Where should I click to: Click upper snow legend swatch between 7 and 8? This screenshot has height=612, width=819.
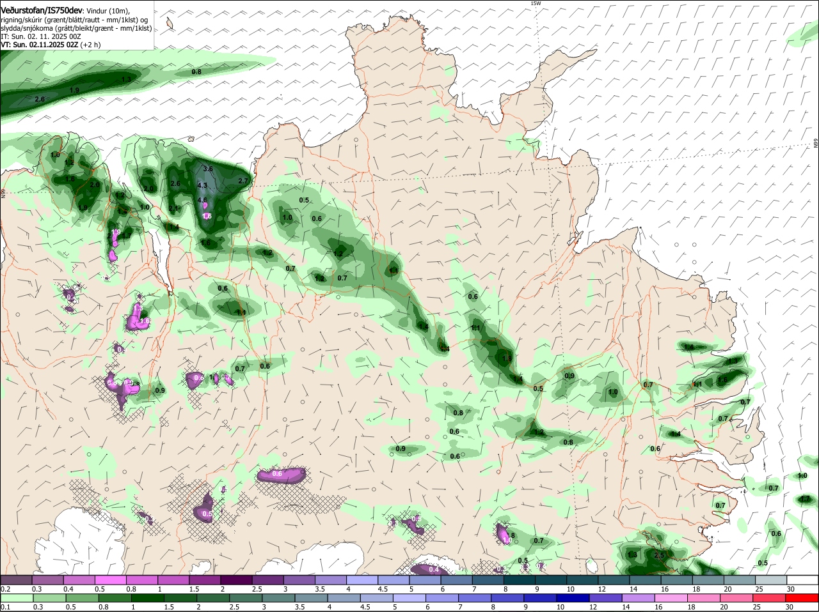coord(488,579)
